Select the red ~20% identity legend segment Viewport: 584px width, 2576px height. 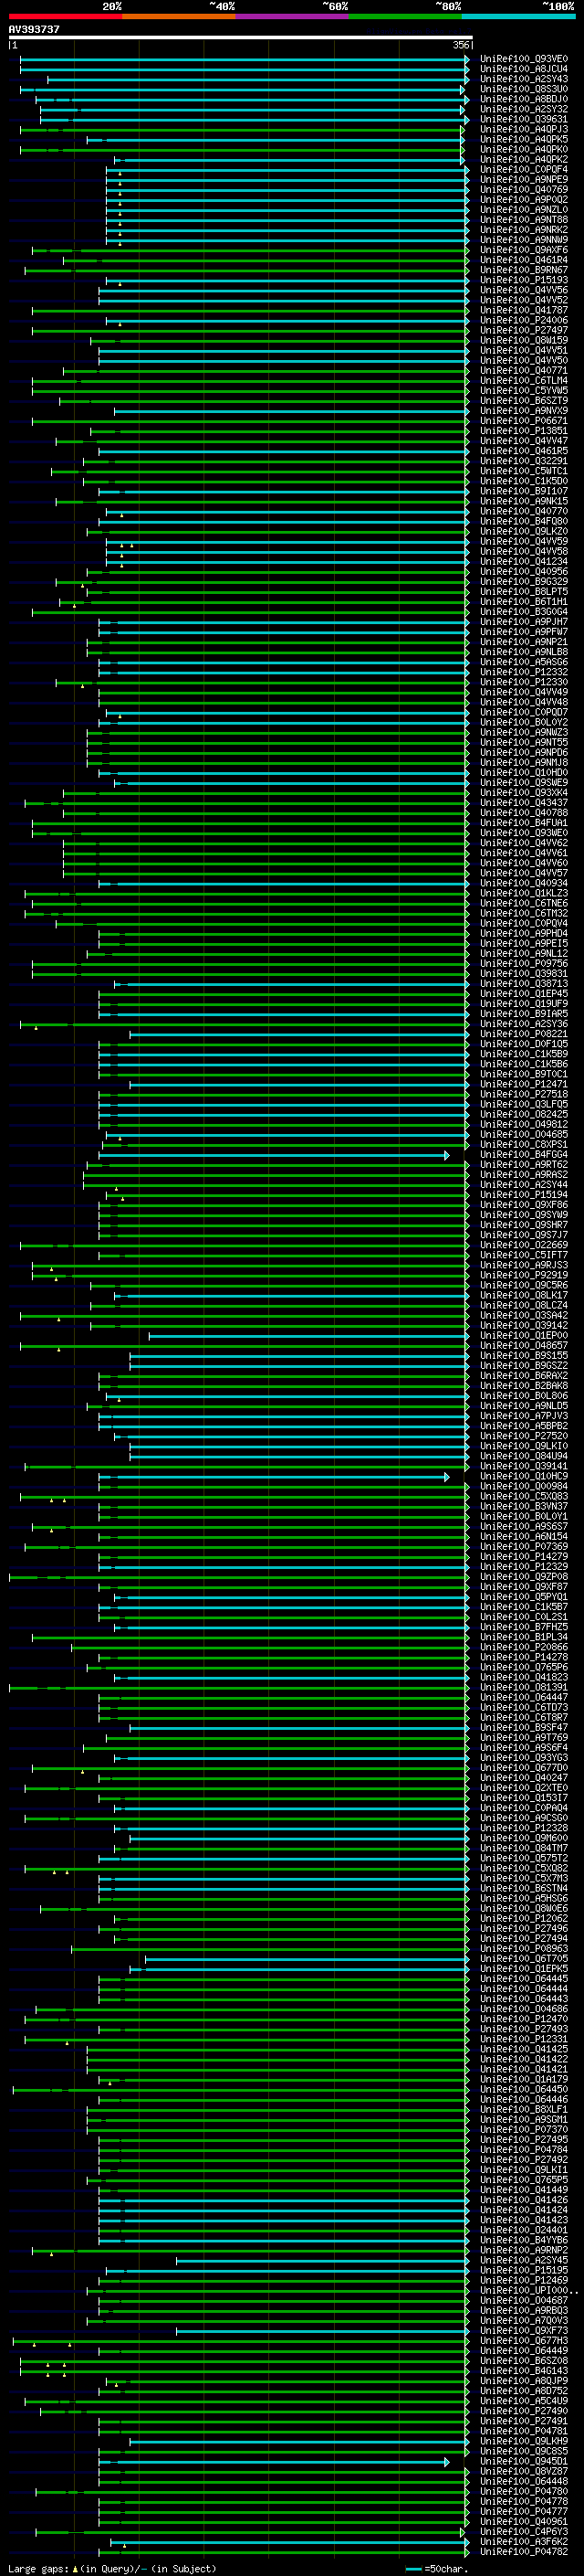click(x=66, y=16)
